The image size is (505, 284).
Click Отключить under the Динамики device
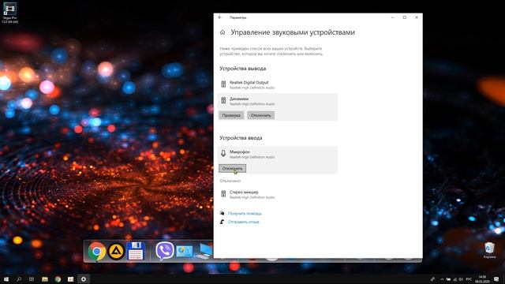(261, 115)
